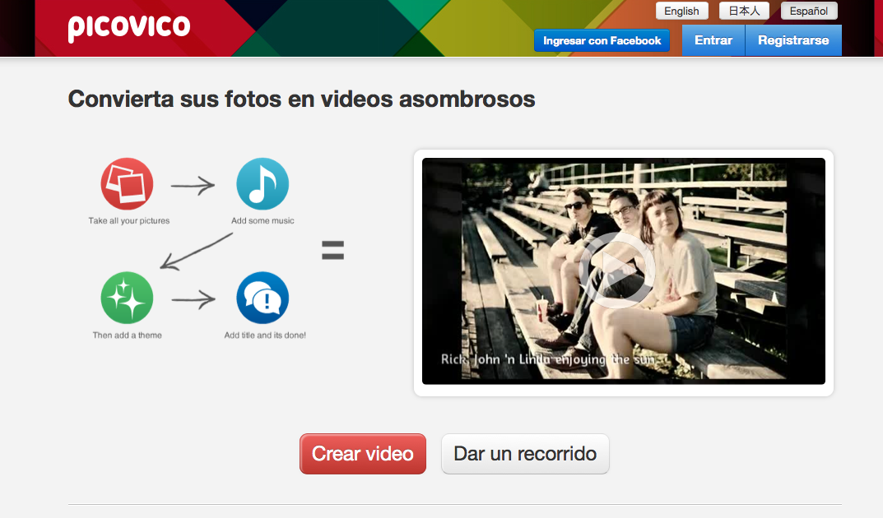Switch language to English
Screen dimensions: 883x518
point(681,11)
